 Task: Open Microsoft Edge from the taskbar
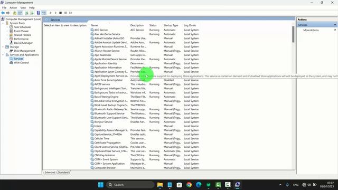(x=199, y=185)
